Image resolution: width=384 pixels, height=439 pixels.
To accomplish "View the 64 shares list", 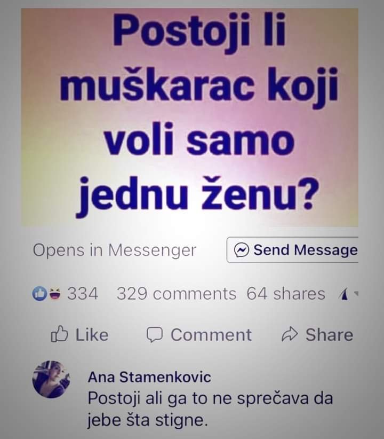I will (286, 294).
